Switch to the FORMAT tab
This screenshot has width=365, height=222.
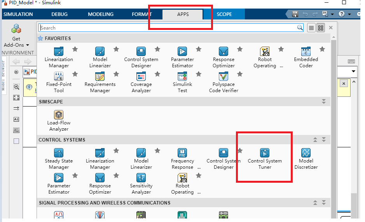[x=142, y=14]
